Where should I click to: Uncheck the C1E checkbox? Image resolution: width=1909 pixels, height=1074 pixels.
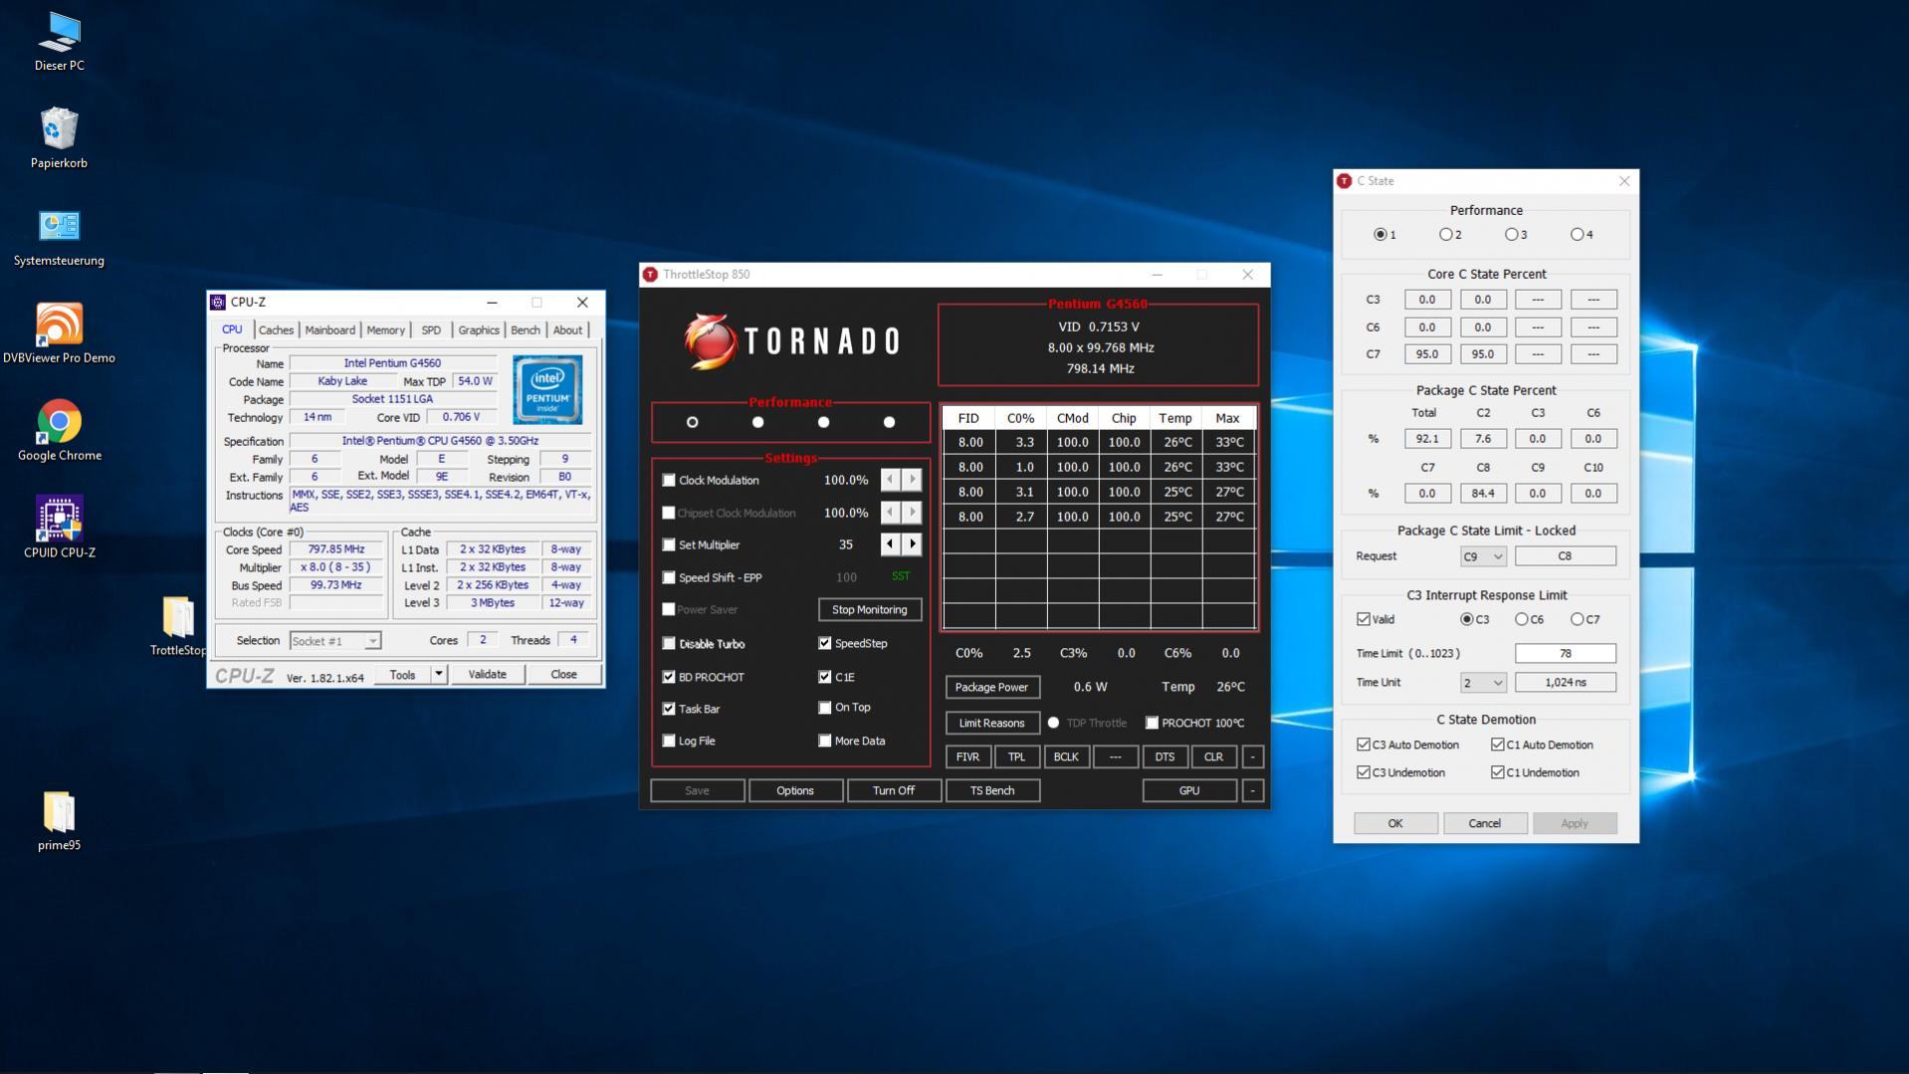coord(825,677)
